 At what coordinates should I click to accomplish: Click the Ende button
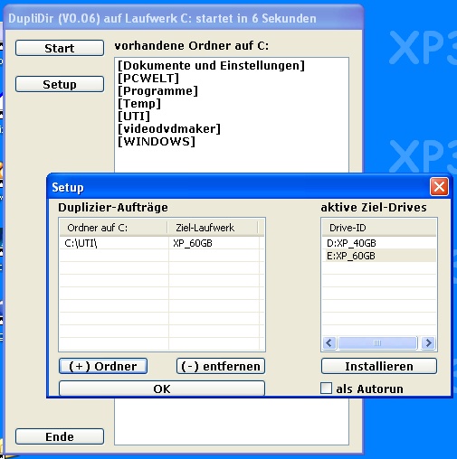pyautogui.click(x=60, y=436)
